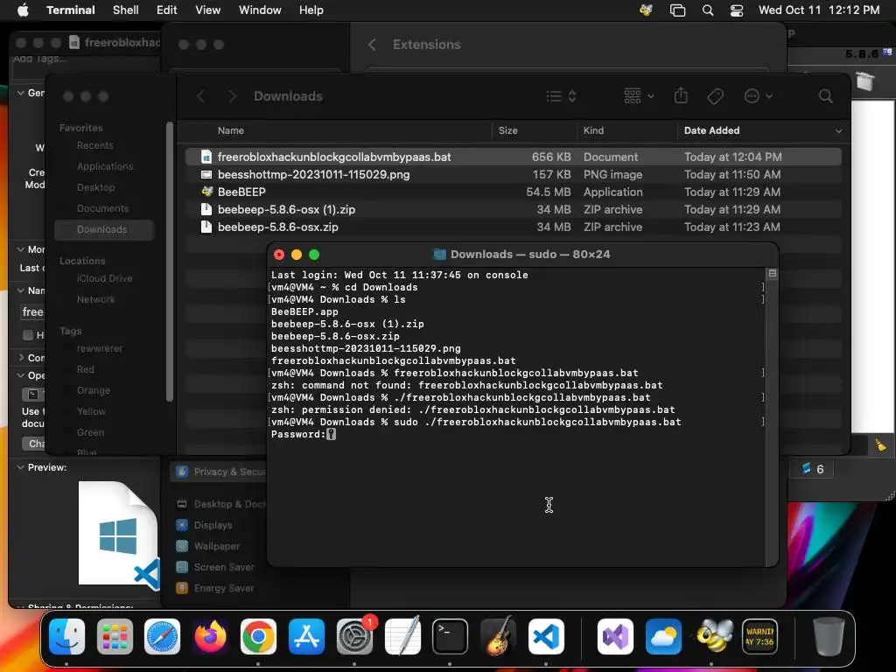The image size is (896, 672).
Task: Open Control Center in menu bar
Action: coord(737,10)
